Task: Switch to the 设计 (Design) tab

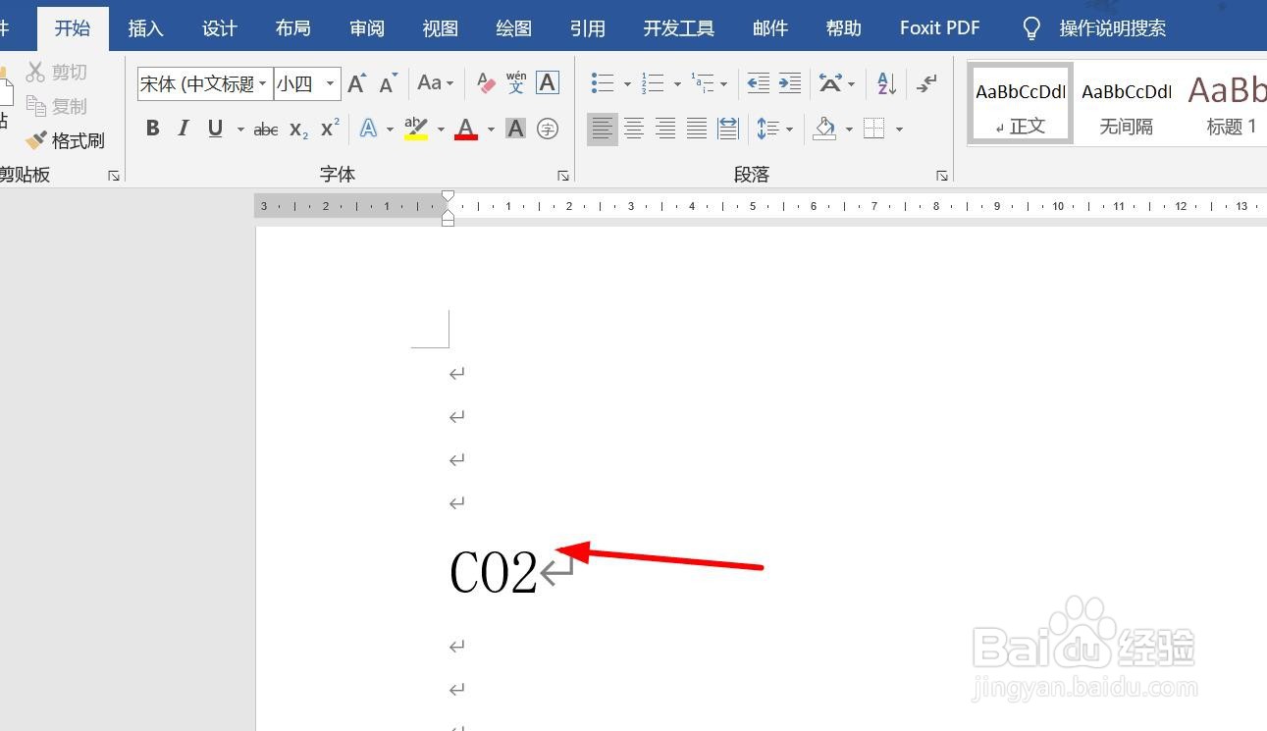Action: click(219, 27)
